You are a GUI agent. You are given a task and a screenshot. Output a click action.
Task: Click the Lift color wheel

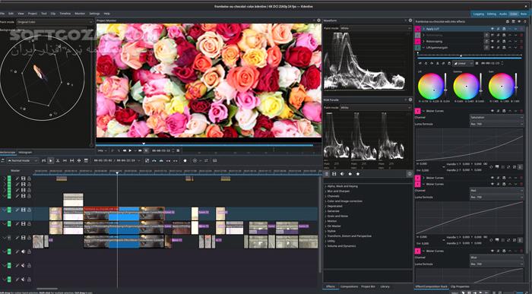(431, 86)
